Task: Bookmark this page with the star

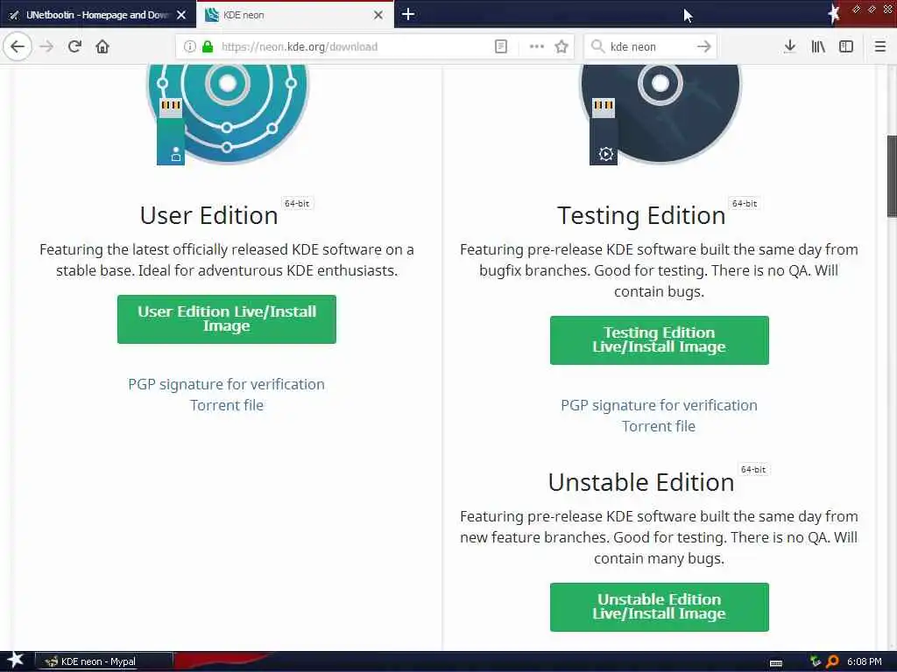Action: 562,46
